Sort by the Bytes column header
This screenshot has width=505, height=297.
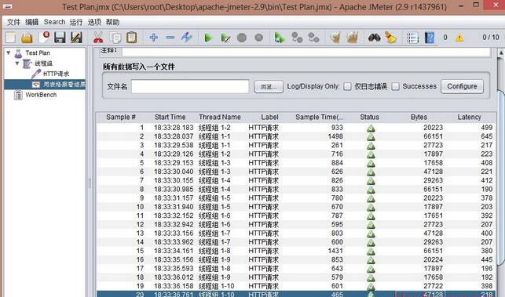pos(419,117)
